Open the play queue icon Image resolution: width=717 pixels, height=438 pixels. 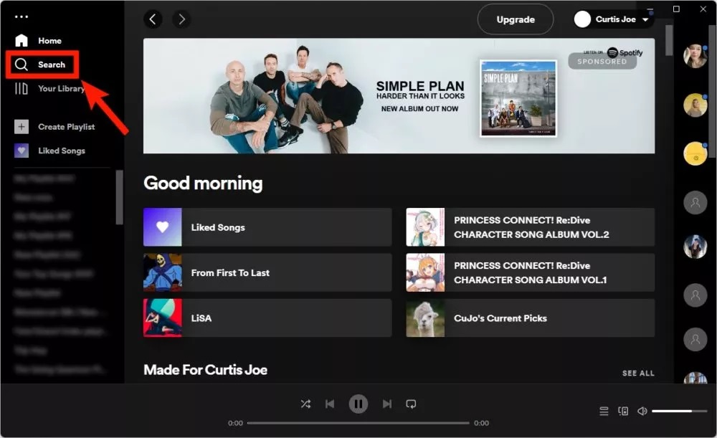click(604, 411)
